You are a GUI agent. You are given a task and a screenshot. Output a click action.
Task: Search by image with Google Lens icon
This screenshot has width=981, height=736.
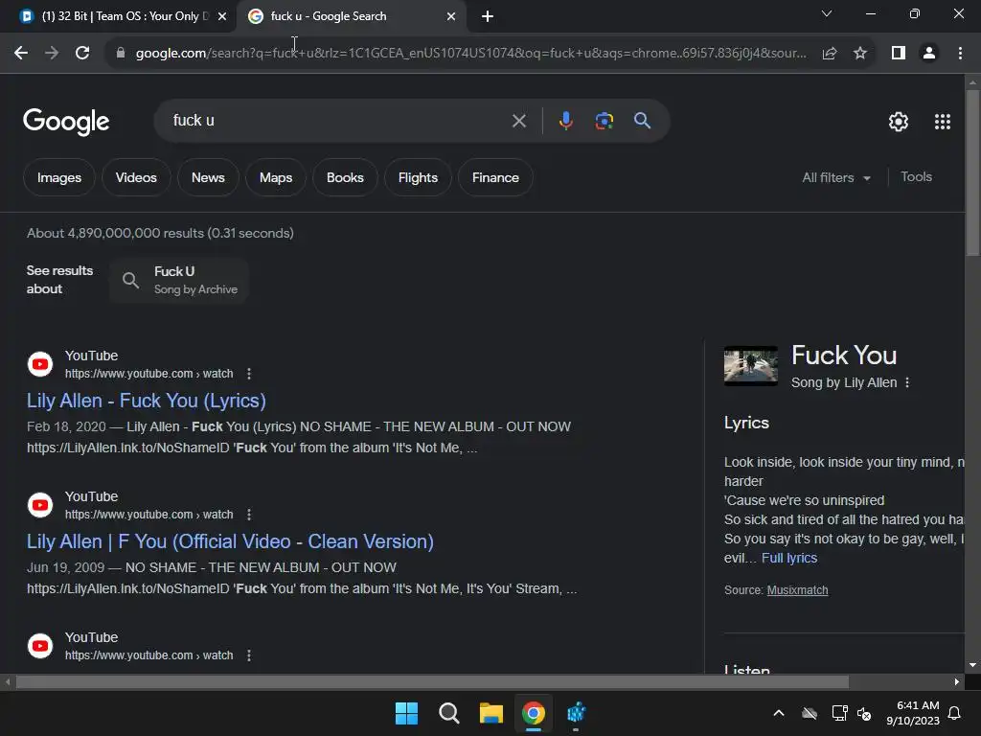click(604, 121)
